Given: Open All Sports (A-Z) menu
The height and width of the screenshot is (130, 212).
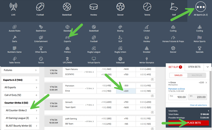Looking at the screenshot, I should (200, 9).
